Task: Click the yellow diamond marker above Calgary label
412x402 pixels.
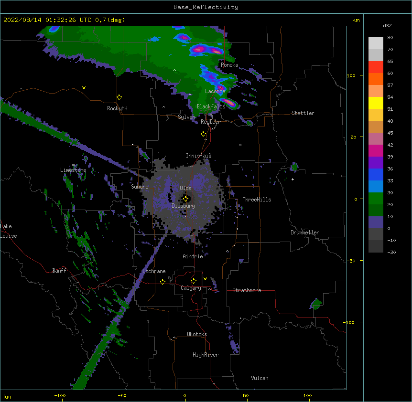Action: click(x=194, y=281)
